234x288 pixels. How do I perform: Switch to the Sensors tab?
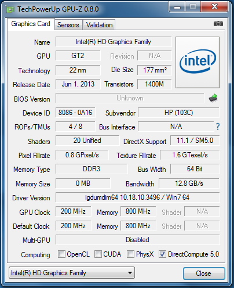coord(68,25)
